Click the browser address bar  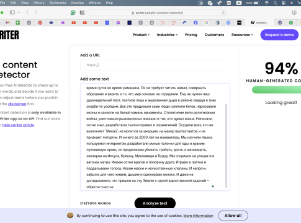click(157, 13)
